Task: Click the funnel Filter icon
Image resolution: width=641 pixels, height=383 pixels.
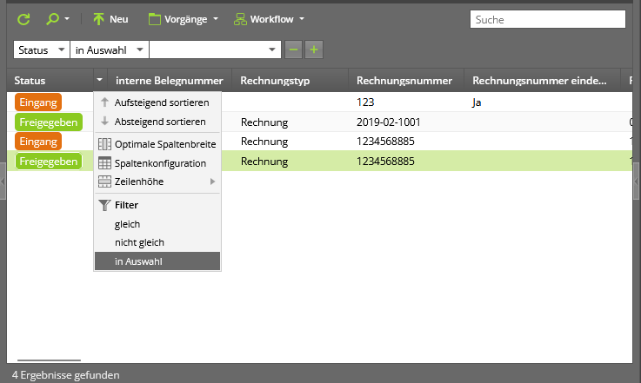Action: (x=104, y=205)
